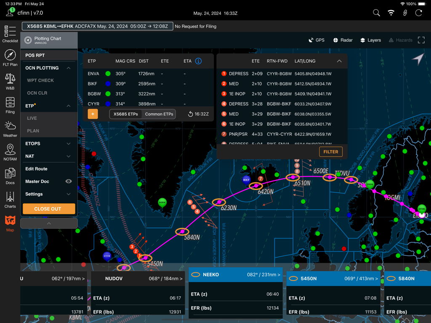The height and width of the screenshot is (323, 431).
Task: Tap the ETA info icon
Action: [198, 61]
